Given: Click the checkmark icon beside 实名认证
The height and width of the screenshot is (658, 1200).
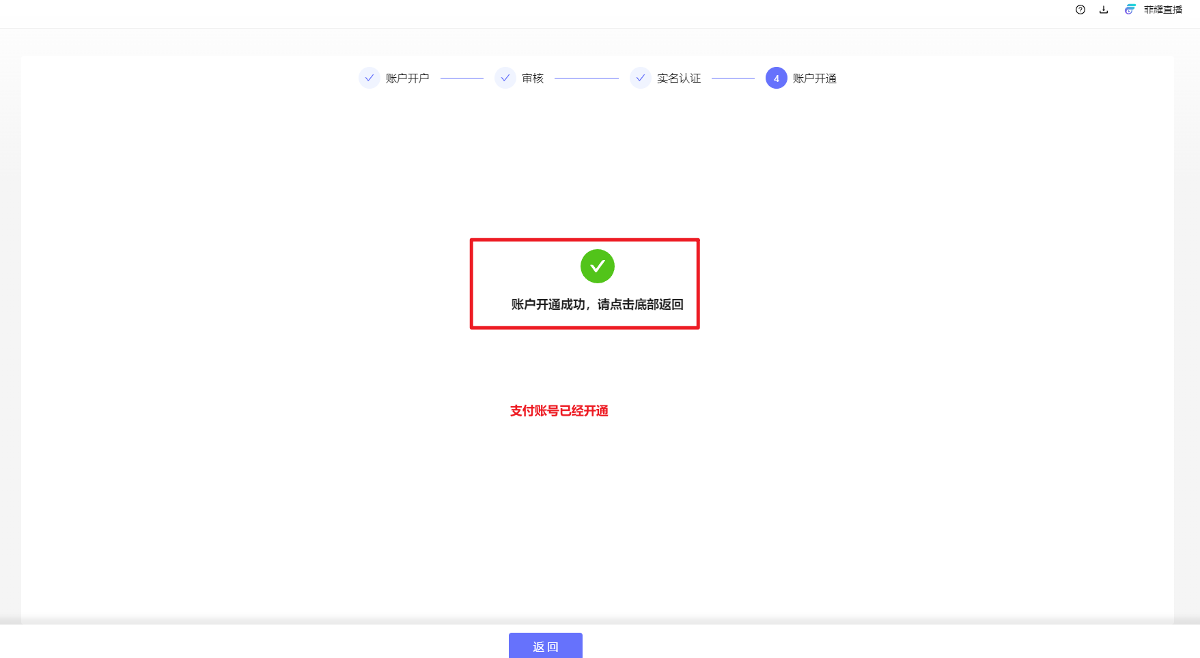Looking at the screenshot, I should coord(640,78).
